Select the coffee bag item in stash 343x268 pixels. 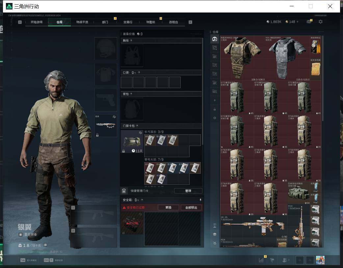coord(315,47)
